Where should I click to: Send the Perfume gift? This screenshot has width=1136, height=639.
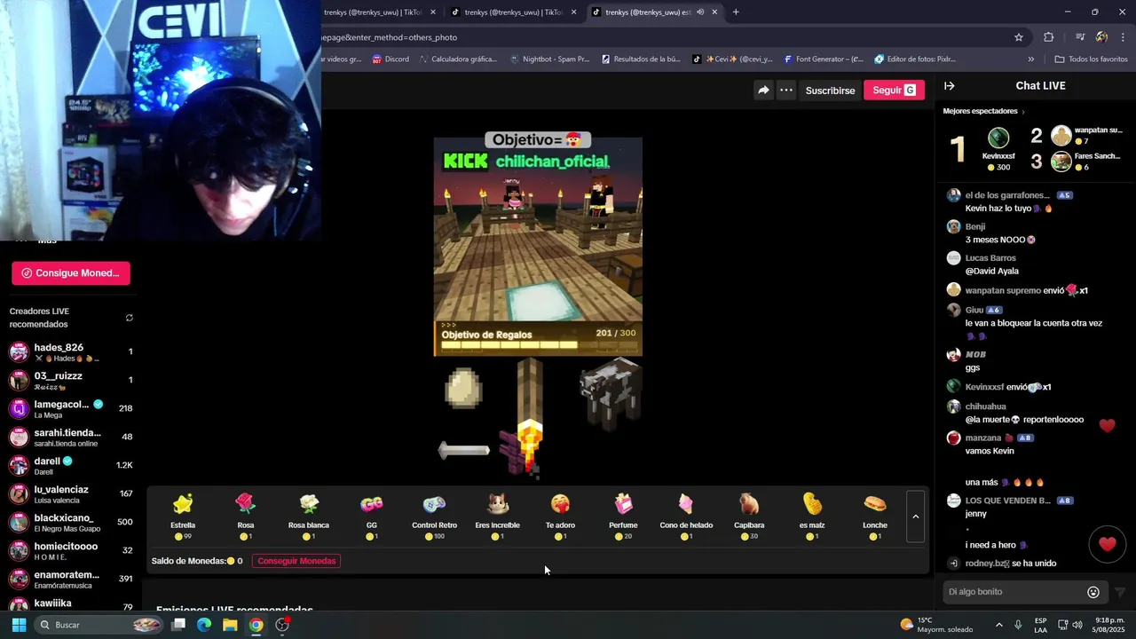coord(623,517)
